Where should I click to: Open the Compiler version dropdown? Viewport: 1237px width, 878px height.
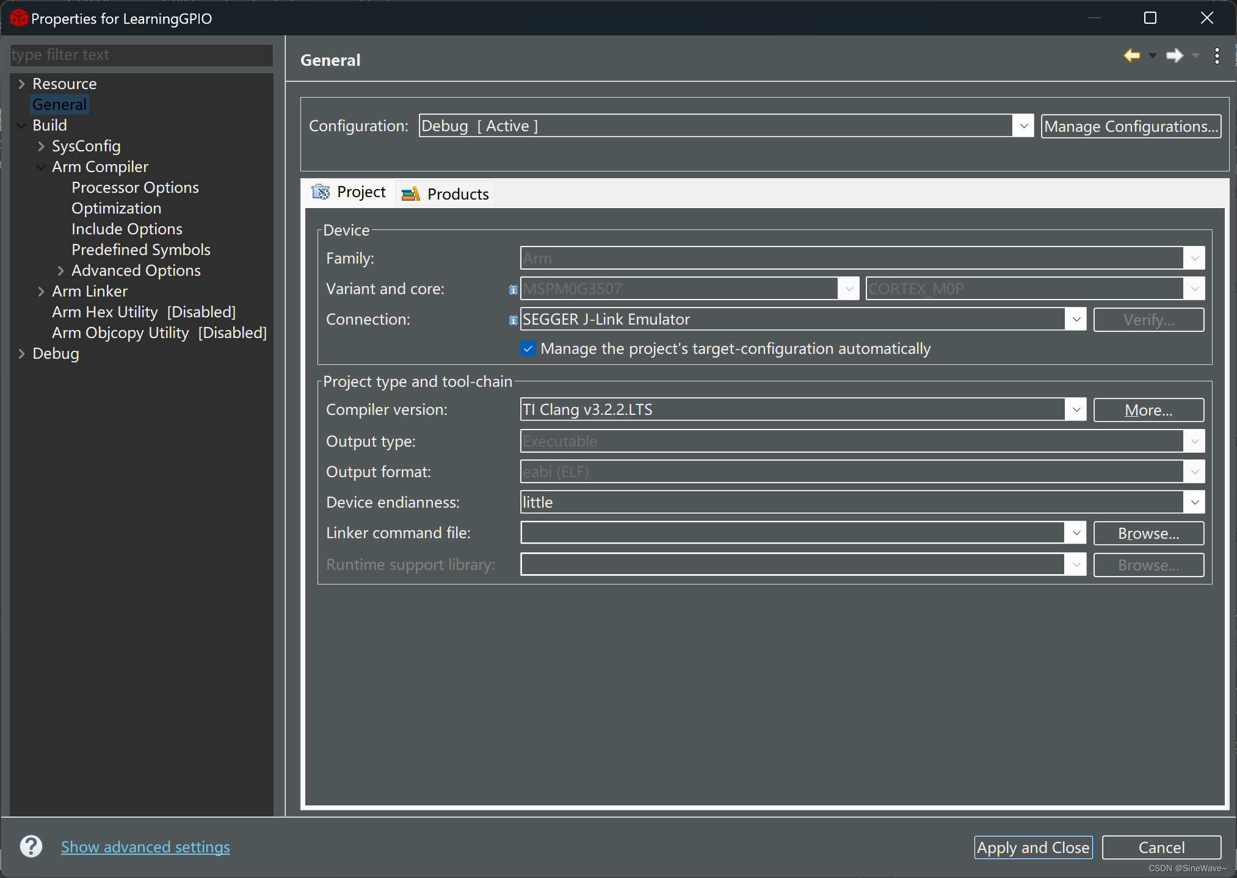[x=1076, y=409]
